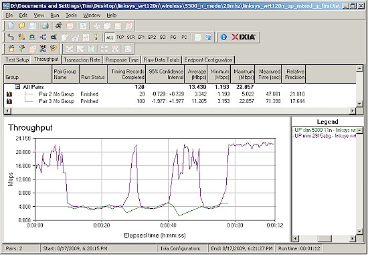Open the View menu

point(39,15)
